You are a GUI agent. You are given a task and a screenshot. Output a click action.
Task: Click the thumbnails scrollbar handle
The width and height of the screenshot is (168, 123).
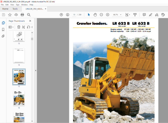32,39
